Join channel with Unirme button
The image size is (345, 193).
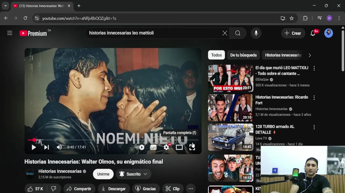(x=103, y=174)
